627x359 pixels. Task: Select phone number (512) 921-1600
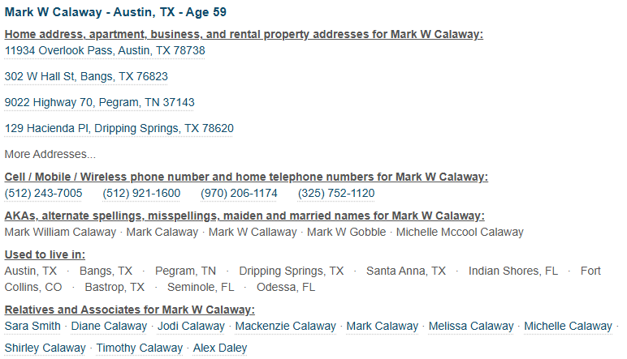141,194
